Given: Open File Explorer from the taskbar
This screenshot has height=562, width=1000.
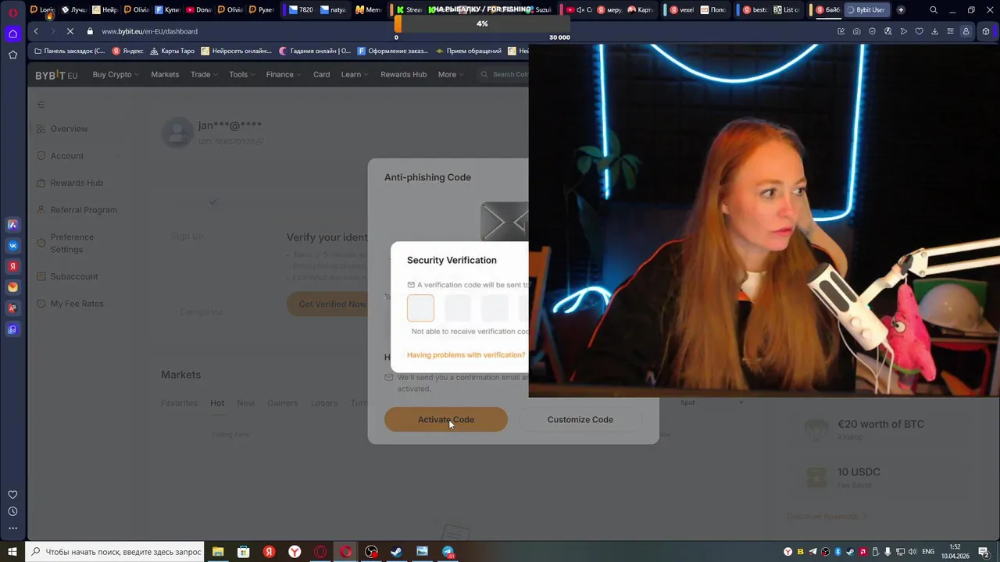Looking at the screenshot, I should tap(218, 552).
